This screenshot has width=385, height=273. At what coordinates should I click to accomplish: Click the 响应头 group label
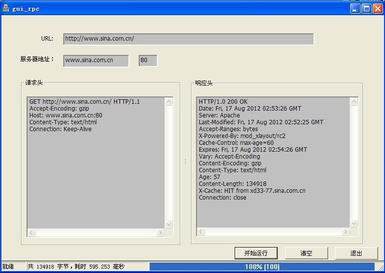(x=204, y=83)
